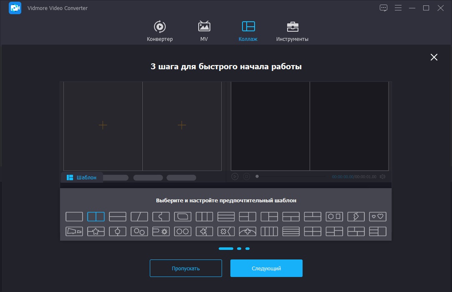
Task: Open the hamburger menu
Action: coord(398,8)
